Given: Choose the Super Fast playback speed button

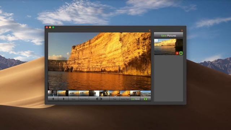Looking at the screenshot, I should [125, 99].
